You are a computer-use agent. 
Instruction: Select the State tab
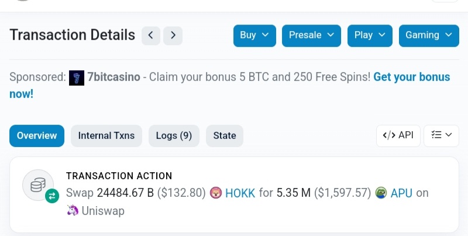[225, 136]
